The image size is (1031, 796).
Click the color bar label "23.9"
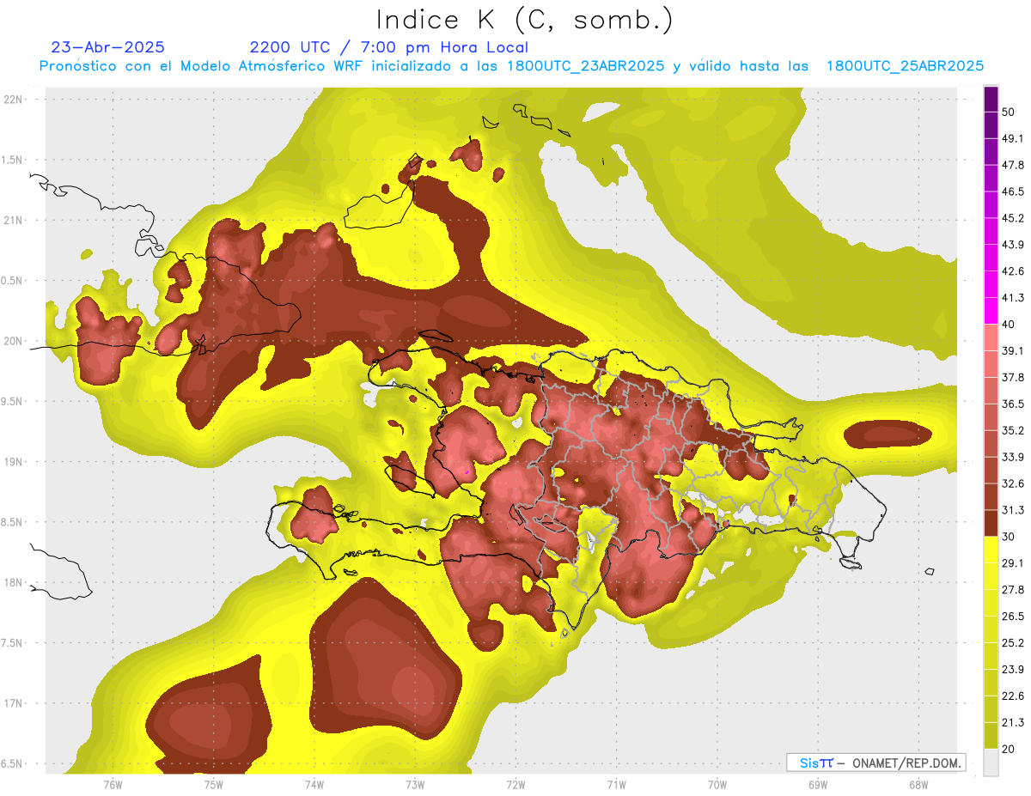pos(1013,669)
